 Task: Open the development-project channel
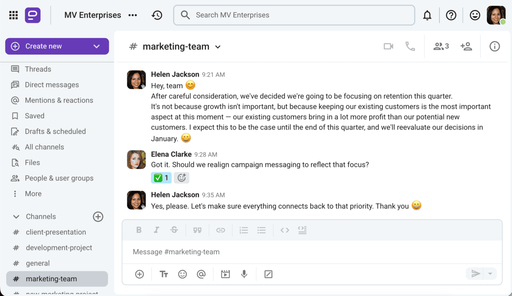click(x=60, y=247)
